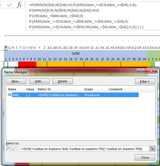Click the collapse dialog range selector icon

tap(152, 149)
